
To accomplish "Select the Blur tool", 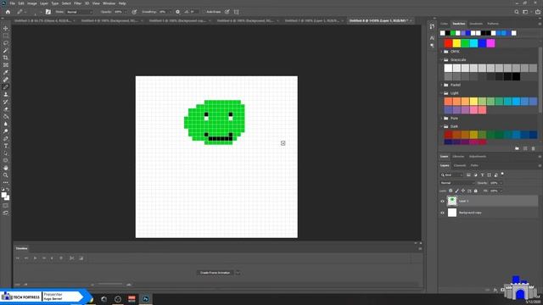I will click(x=6, y=124).
